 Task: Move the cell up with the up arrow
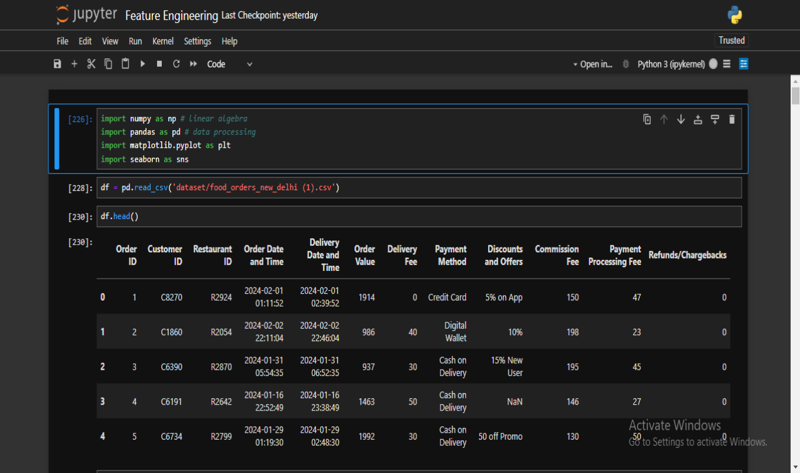664,119
